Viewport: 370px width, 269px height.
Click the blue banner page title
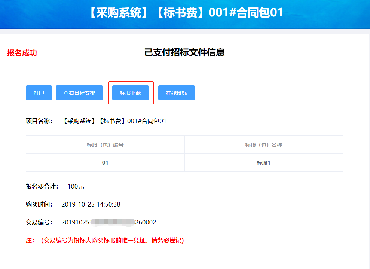pos(185,13)
